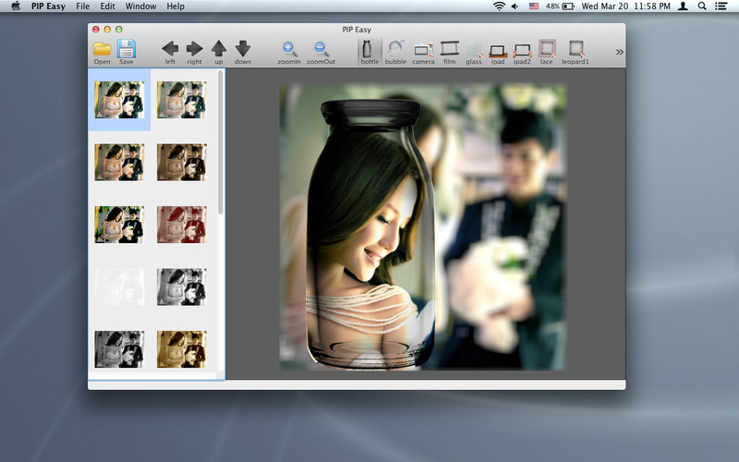Image resolution: width=739 pixels, height=462 pixels.
Task: Open the Window menu
Action: coord(140,6)
